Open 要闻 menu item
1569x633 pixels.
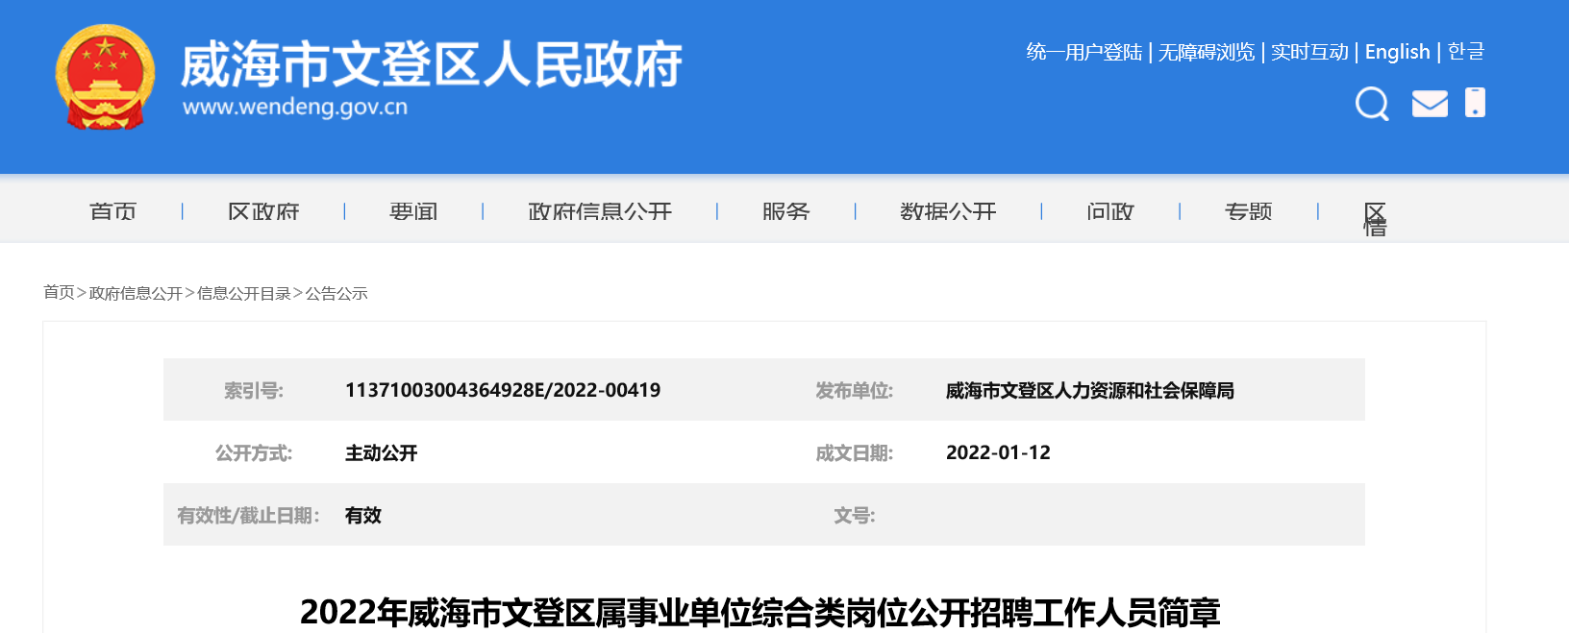coord(413,211)
